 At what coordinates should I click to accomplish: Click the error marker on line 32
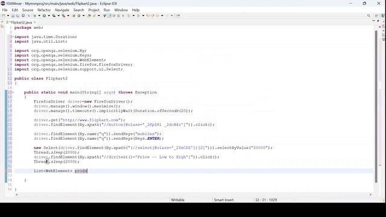tap(6, 171)
